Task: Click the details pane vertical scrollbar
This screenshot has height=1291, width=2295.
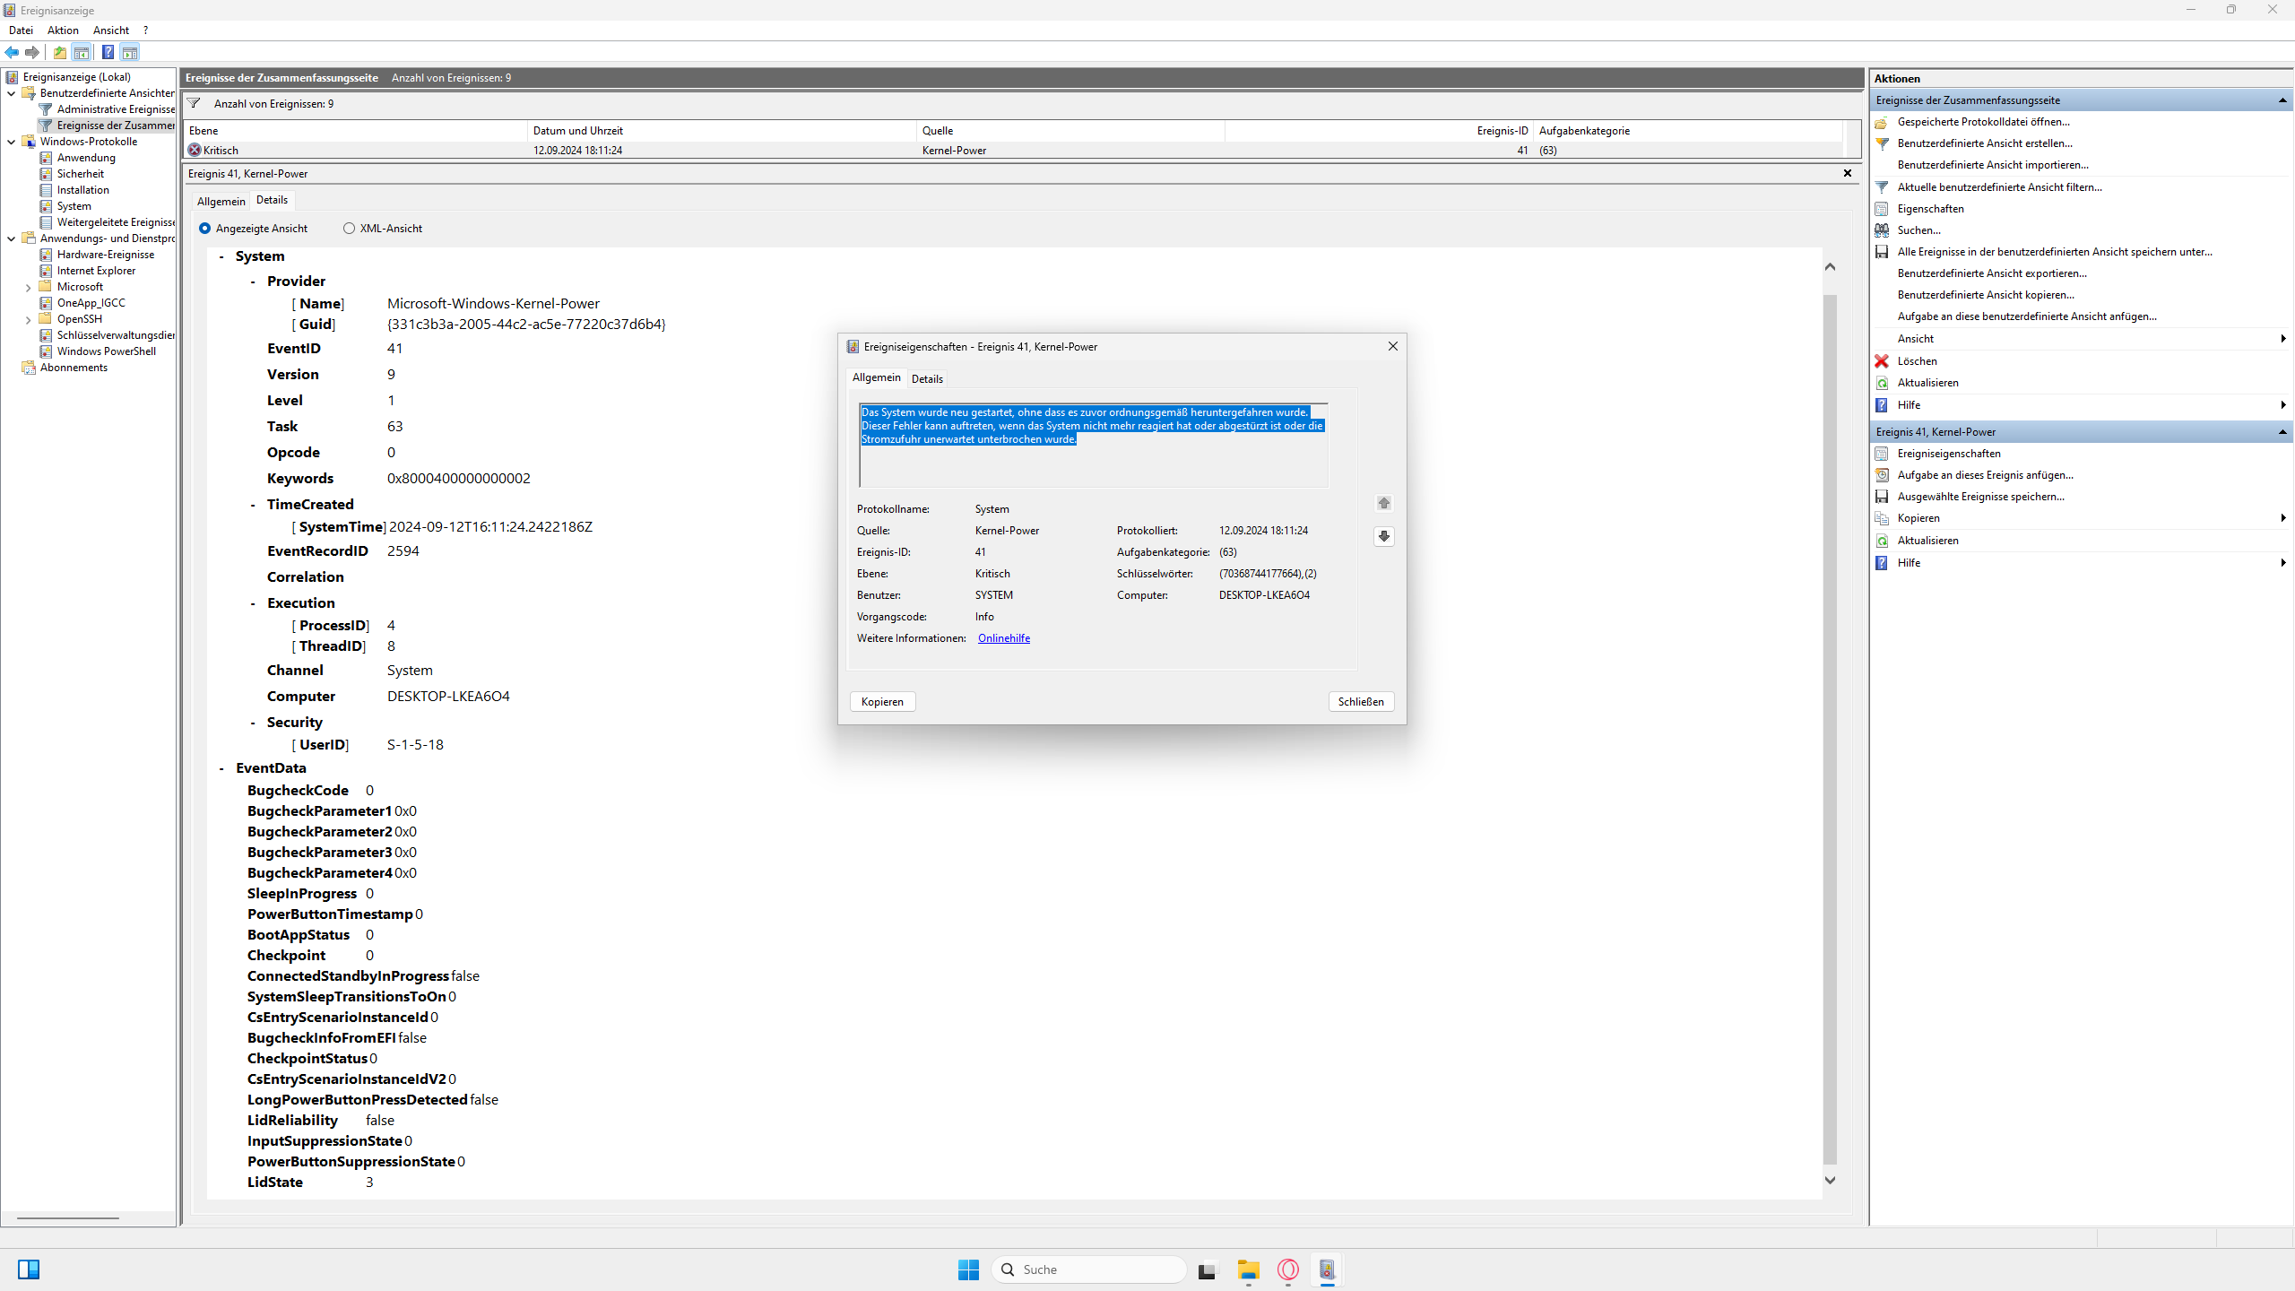Action: 1830,728
